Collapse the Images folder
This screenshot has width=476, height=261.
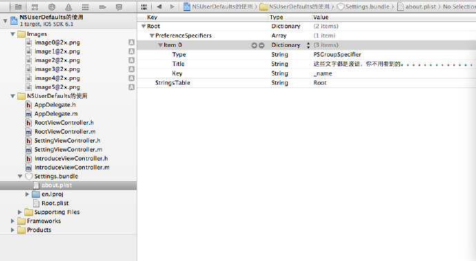point(12,34)
